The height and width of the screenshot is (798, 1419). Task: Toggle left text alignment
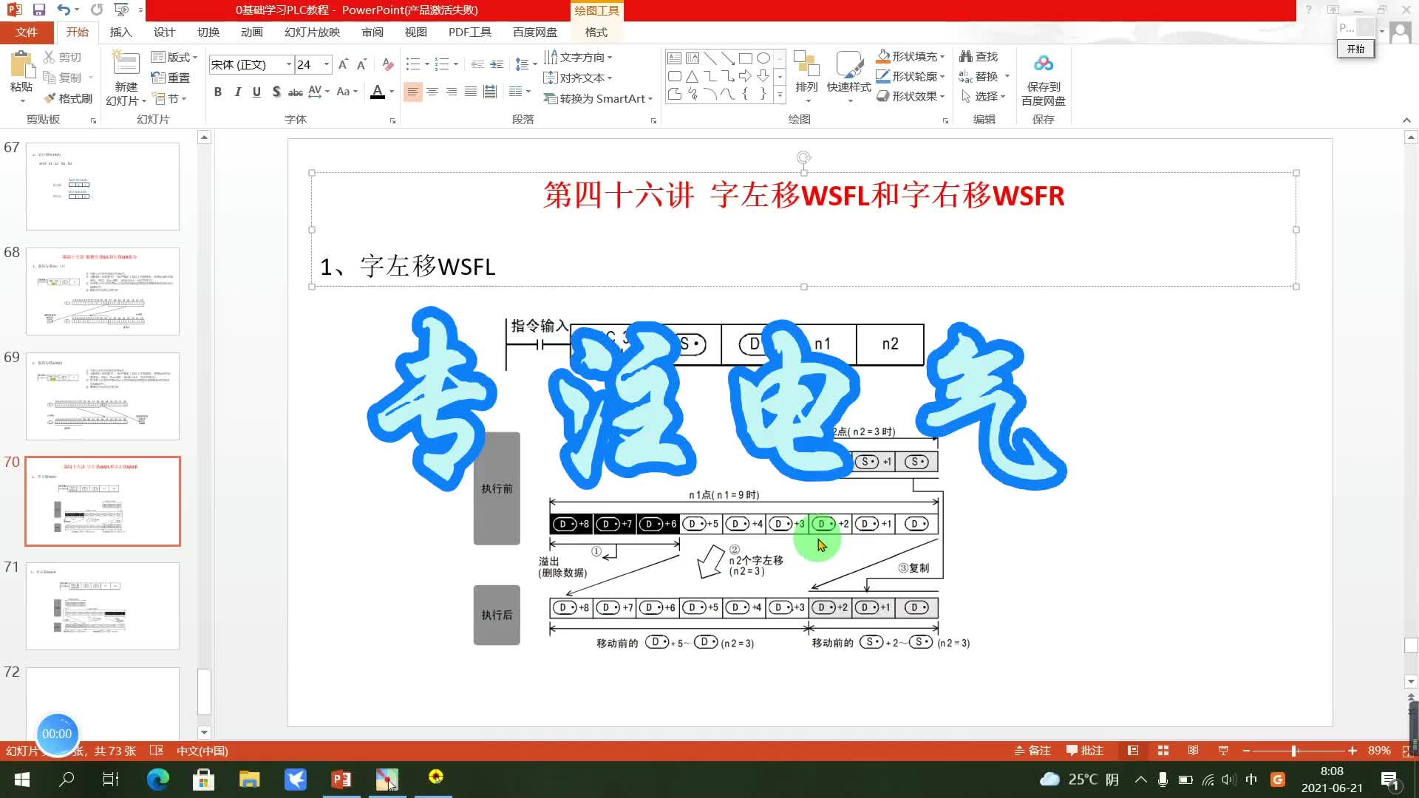point(412,92)
